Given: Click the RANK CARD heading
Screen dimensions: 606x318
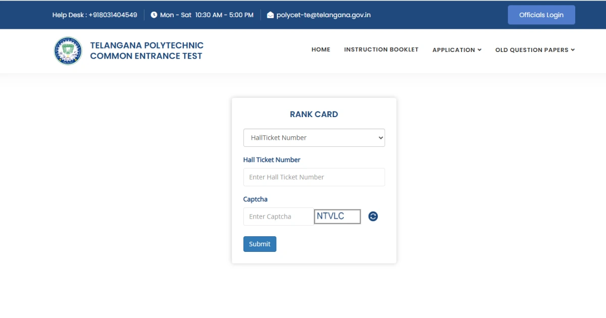Looking at the screenshot, I should 314,115.
